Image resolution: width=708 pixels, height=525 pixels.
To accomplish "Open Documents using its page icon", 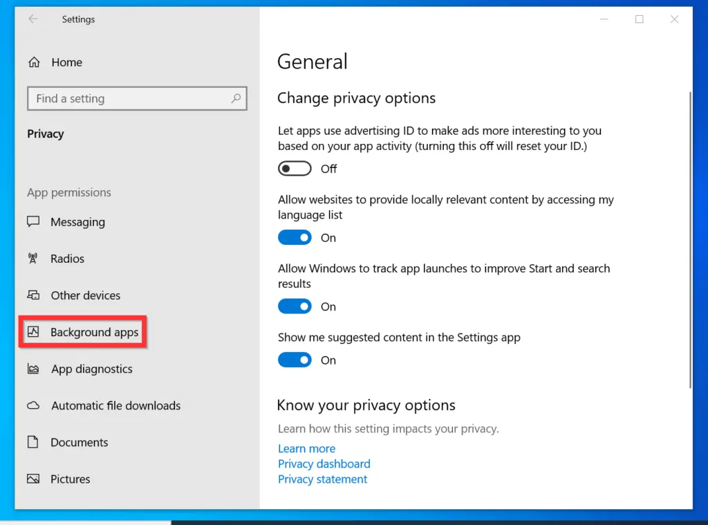I will [x=33, y=442].
